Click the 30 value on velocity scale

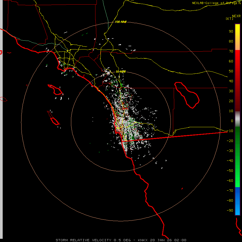(x=231, y=91)
